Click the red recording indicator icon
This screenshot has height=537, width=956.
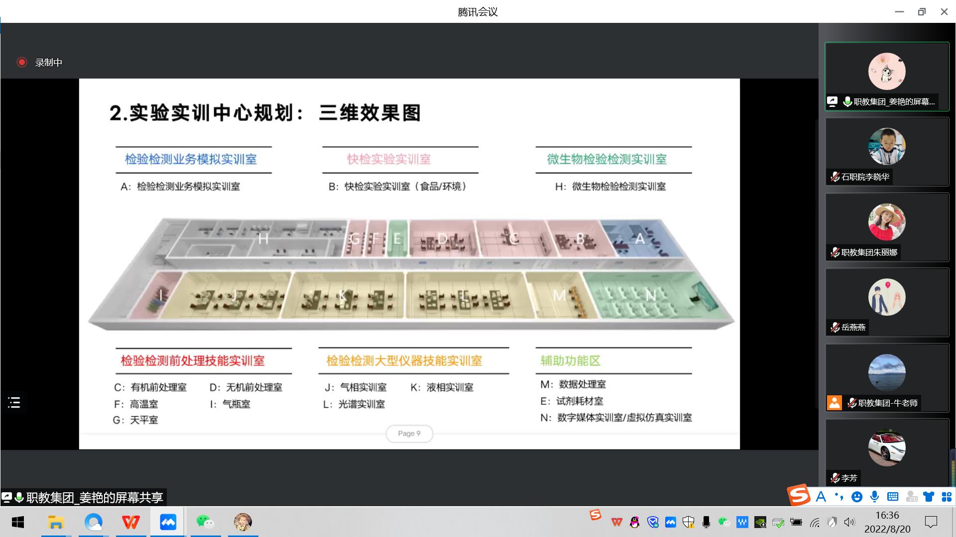click(x=21, y=62)
